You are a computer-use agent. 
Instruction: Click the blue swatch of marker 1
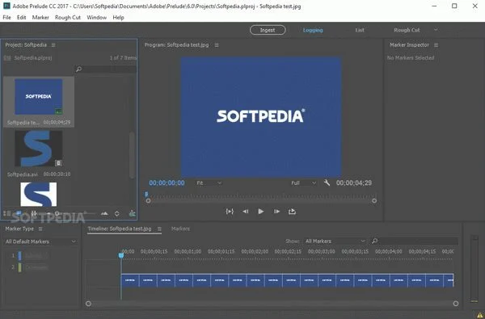(x=19, y=256)
